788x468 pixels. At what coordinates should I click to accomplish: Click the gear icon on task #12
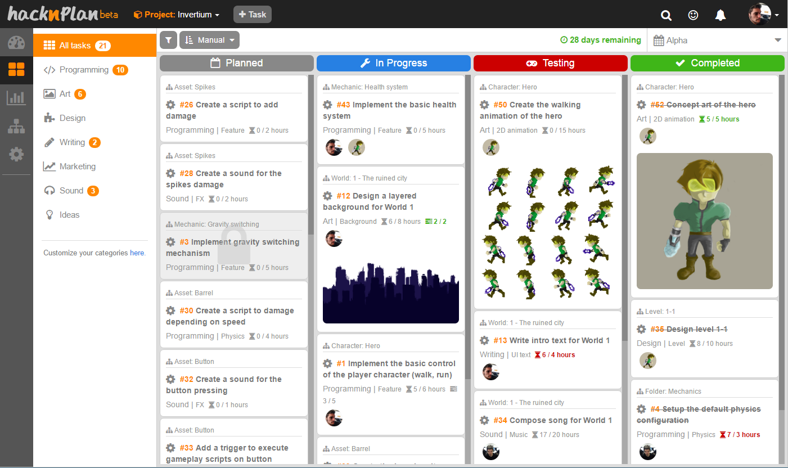pyautogui.click(x=327, y=196)
